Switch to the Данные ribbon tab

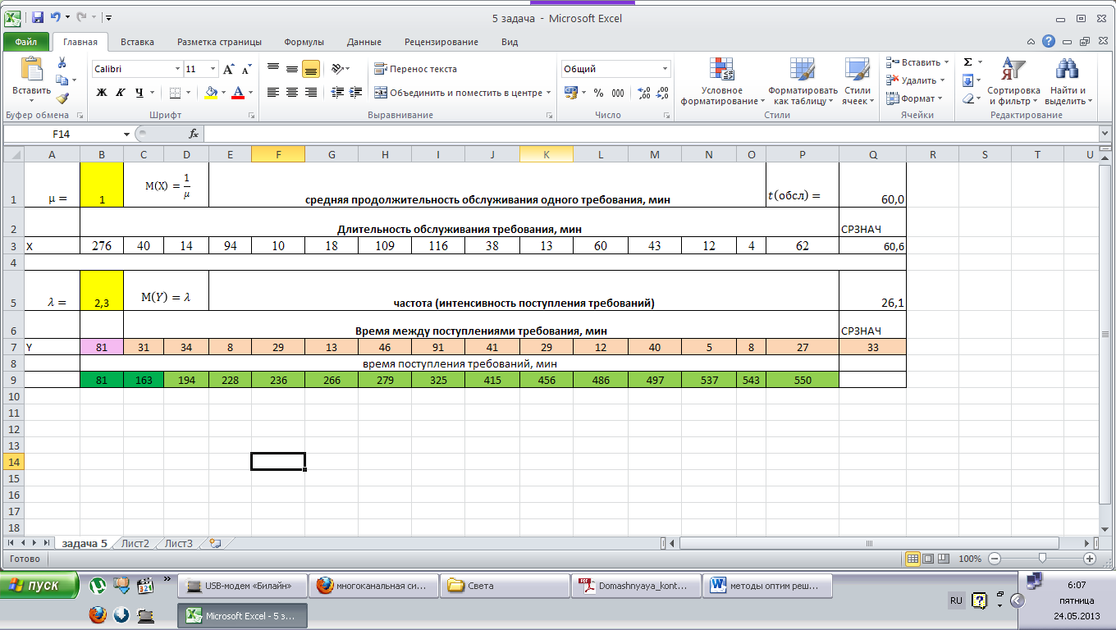(x=364, y=42)
